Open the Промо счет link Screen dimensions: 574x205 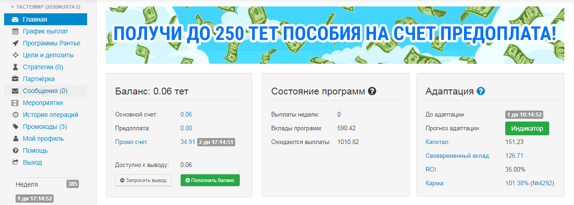tap(132, 142)
